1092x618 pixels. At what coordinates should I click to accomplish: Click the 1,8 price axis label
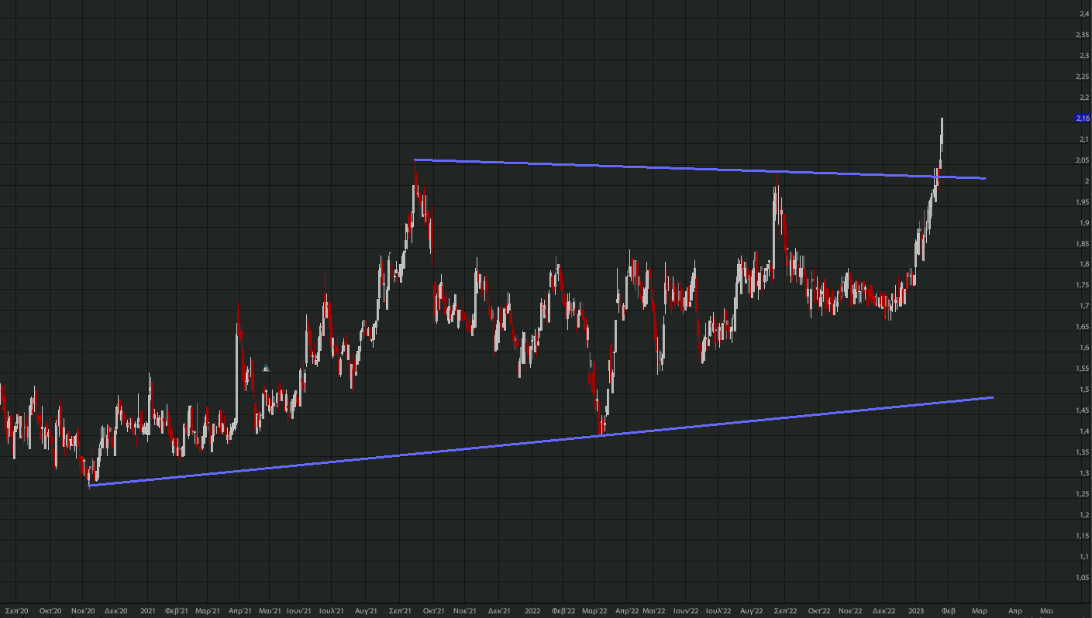1083,265
